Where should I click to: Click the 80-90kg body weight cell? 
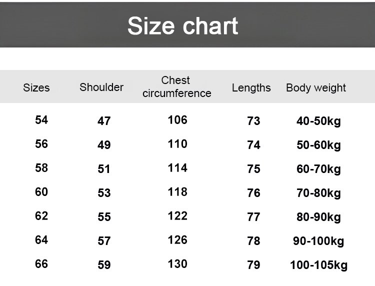pyautogui.click(x=318, y=217)
